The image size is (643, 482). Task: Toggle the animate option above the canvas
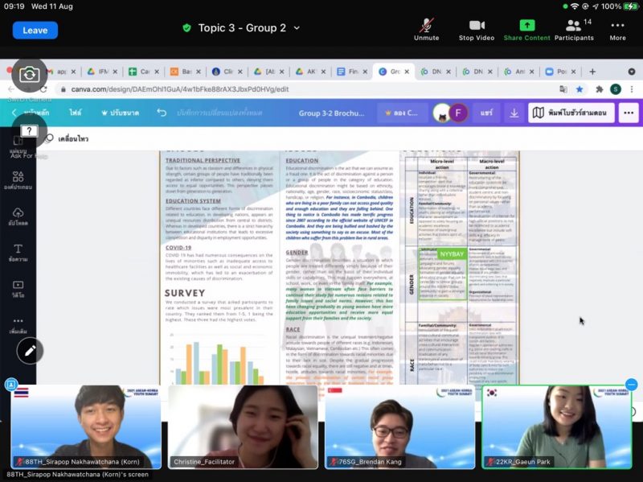pos(68,138)
